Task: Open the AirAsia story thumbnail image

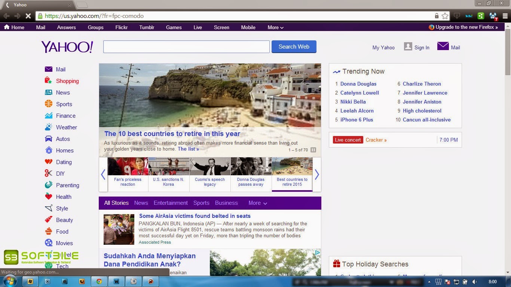Action: point(119,229)
